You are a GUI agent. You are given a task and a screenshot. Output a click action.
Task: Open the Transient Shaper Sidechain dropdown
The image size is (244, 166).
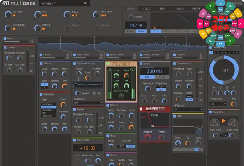pyautogui.click(x=88, y=103)
